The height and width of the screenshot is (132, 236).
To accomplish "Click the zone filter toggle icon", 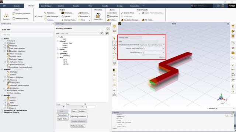I will coord(103,33).
